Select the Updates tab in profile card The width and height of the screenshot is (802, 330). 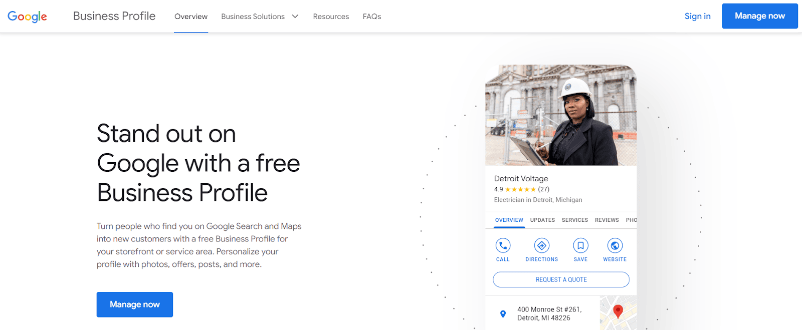(x=542, y=220)
